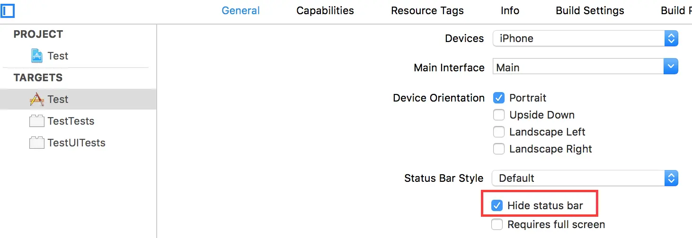Enable the Upside Down orientation

coord(498,115)
